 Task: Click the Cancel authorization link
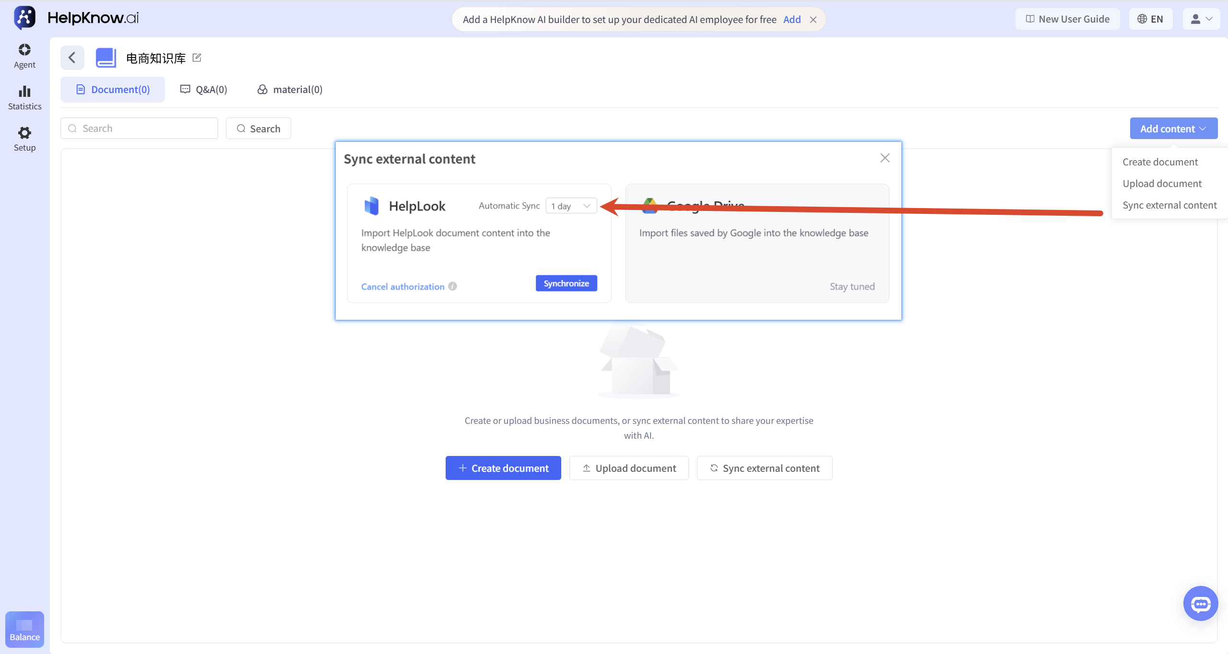coord(402,287)
